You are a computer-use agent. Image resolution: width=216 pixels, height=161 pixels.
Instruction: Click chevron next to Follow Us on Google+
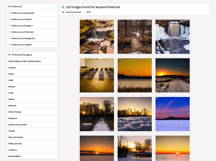9,26
